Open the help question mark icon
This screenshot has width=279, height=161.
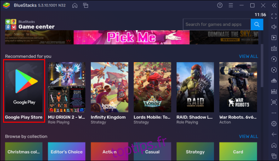coord(220,5)
